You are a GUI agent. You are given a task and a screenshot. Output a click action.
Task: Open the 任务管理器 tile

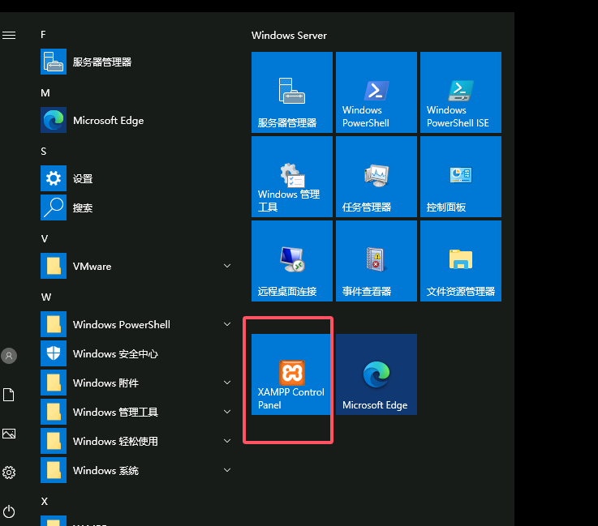click(x=376, y=177)
